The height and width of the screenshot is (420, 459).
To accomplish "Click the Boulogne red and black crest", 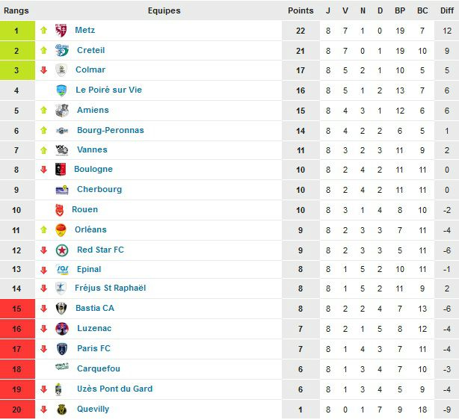I will (61, 170).
